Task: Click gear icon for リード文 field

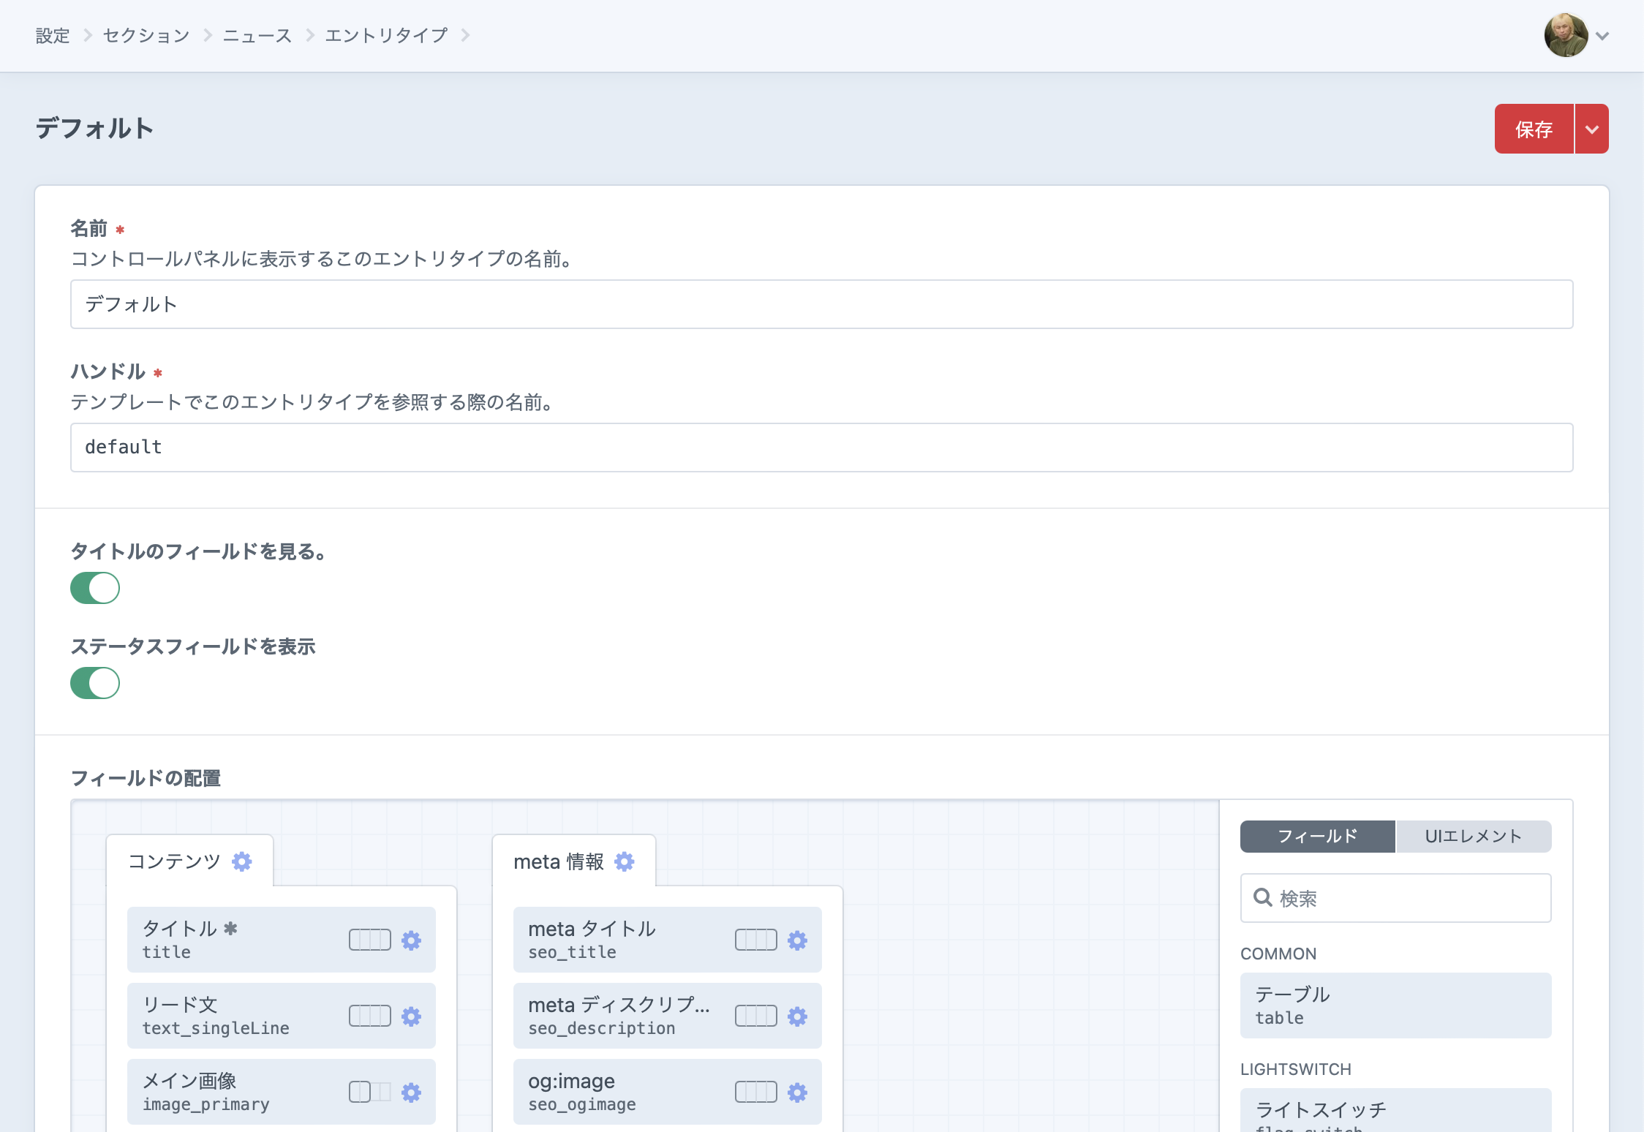Action: [412, 1016]
